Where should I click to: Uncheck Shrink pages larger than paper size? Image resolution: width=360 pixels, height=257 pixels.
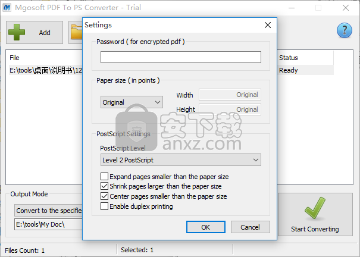point(105,186)
